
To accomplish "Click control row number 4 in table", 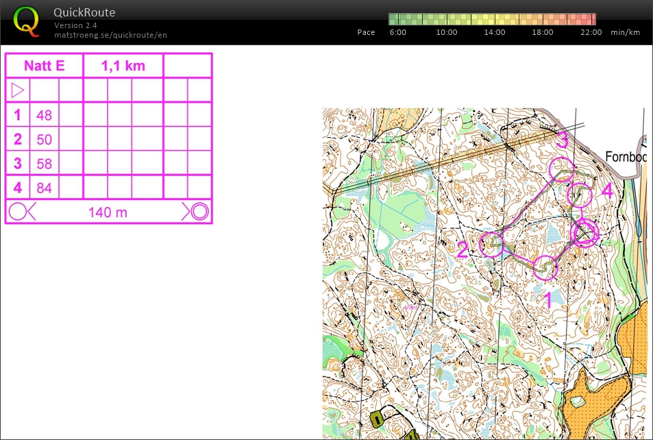I will (18, 188).
